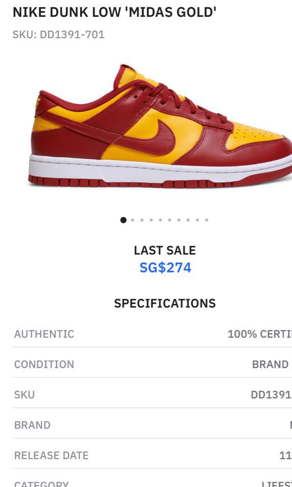Select the fifth carousel pagination dot

point(160,220)
